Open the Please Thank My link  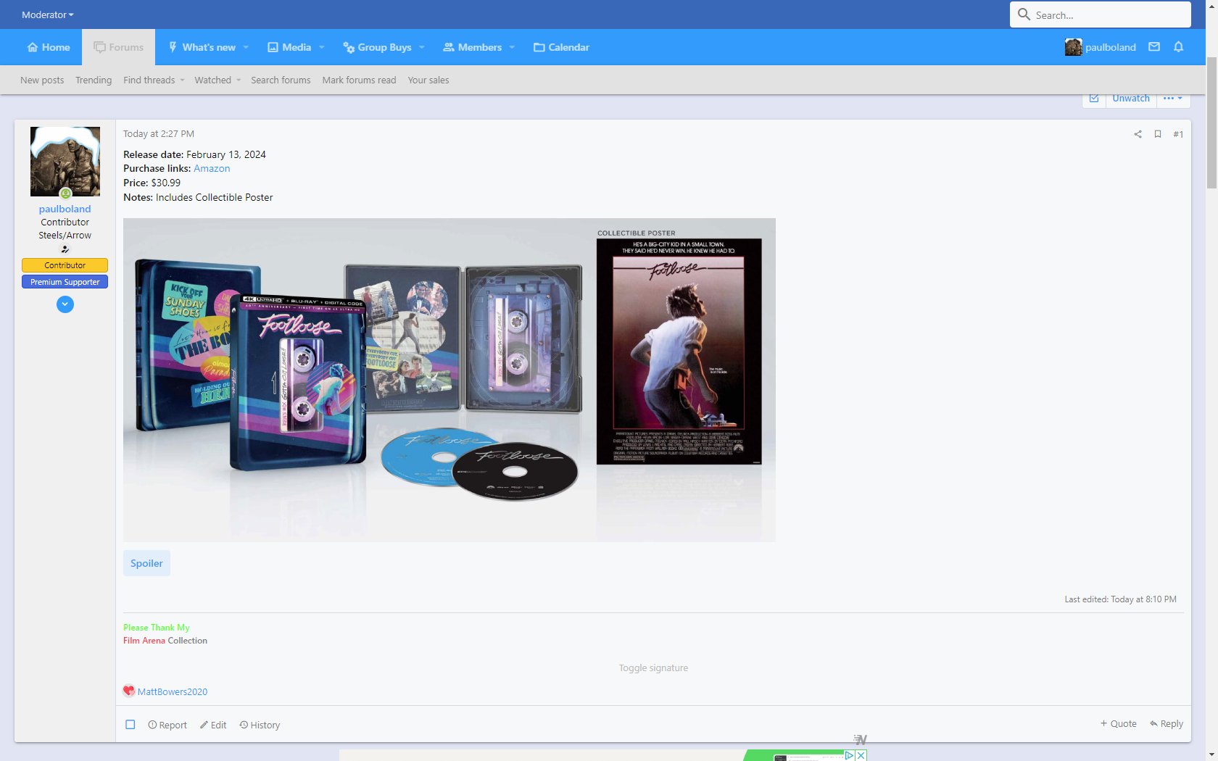pyautogui.click(x=157, y=628)
